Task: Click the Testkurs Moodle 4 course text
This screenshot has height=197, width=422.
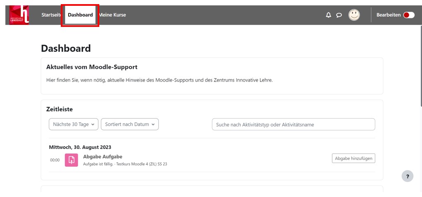Action: pyautogui.click(x=141, y=164)
